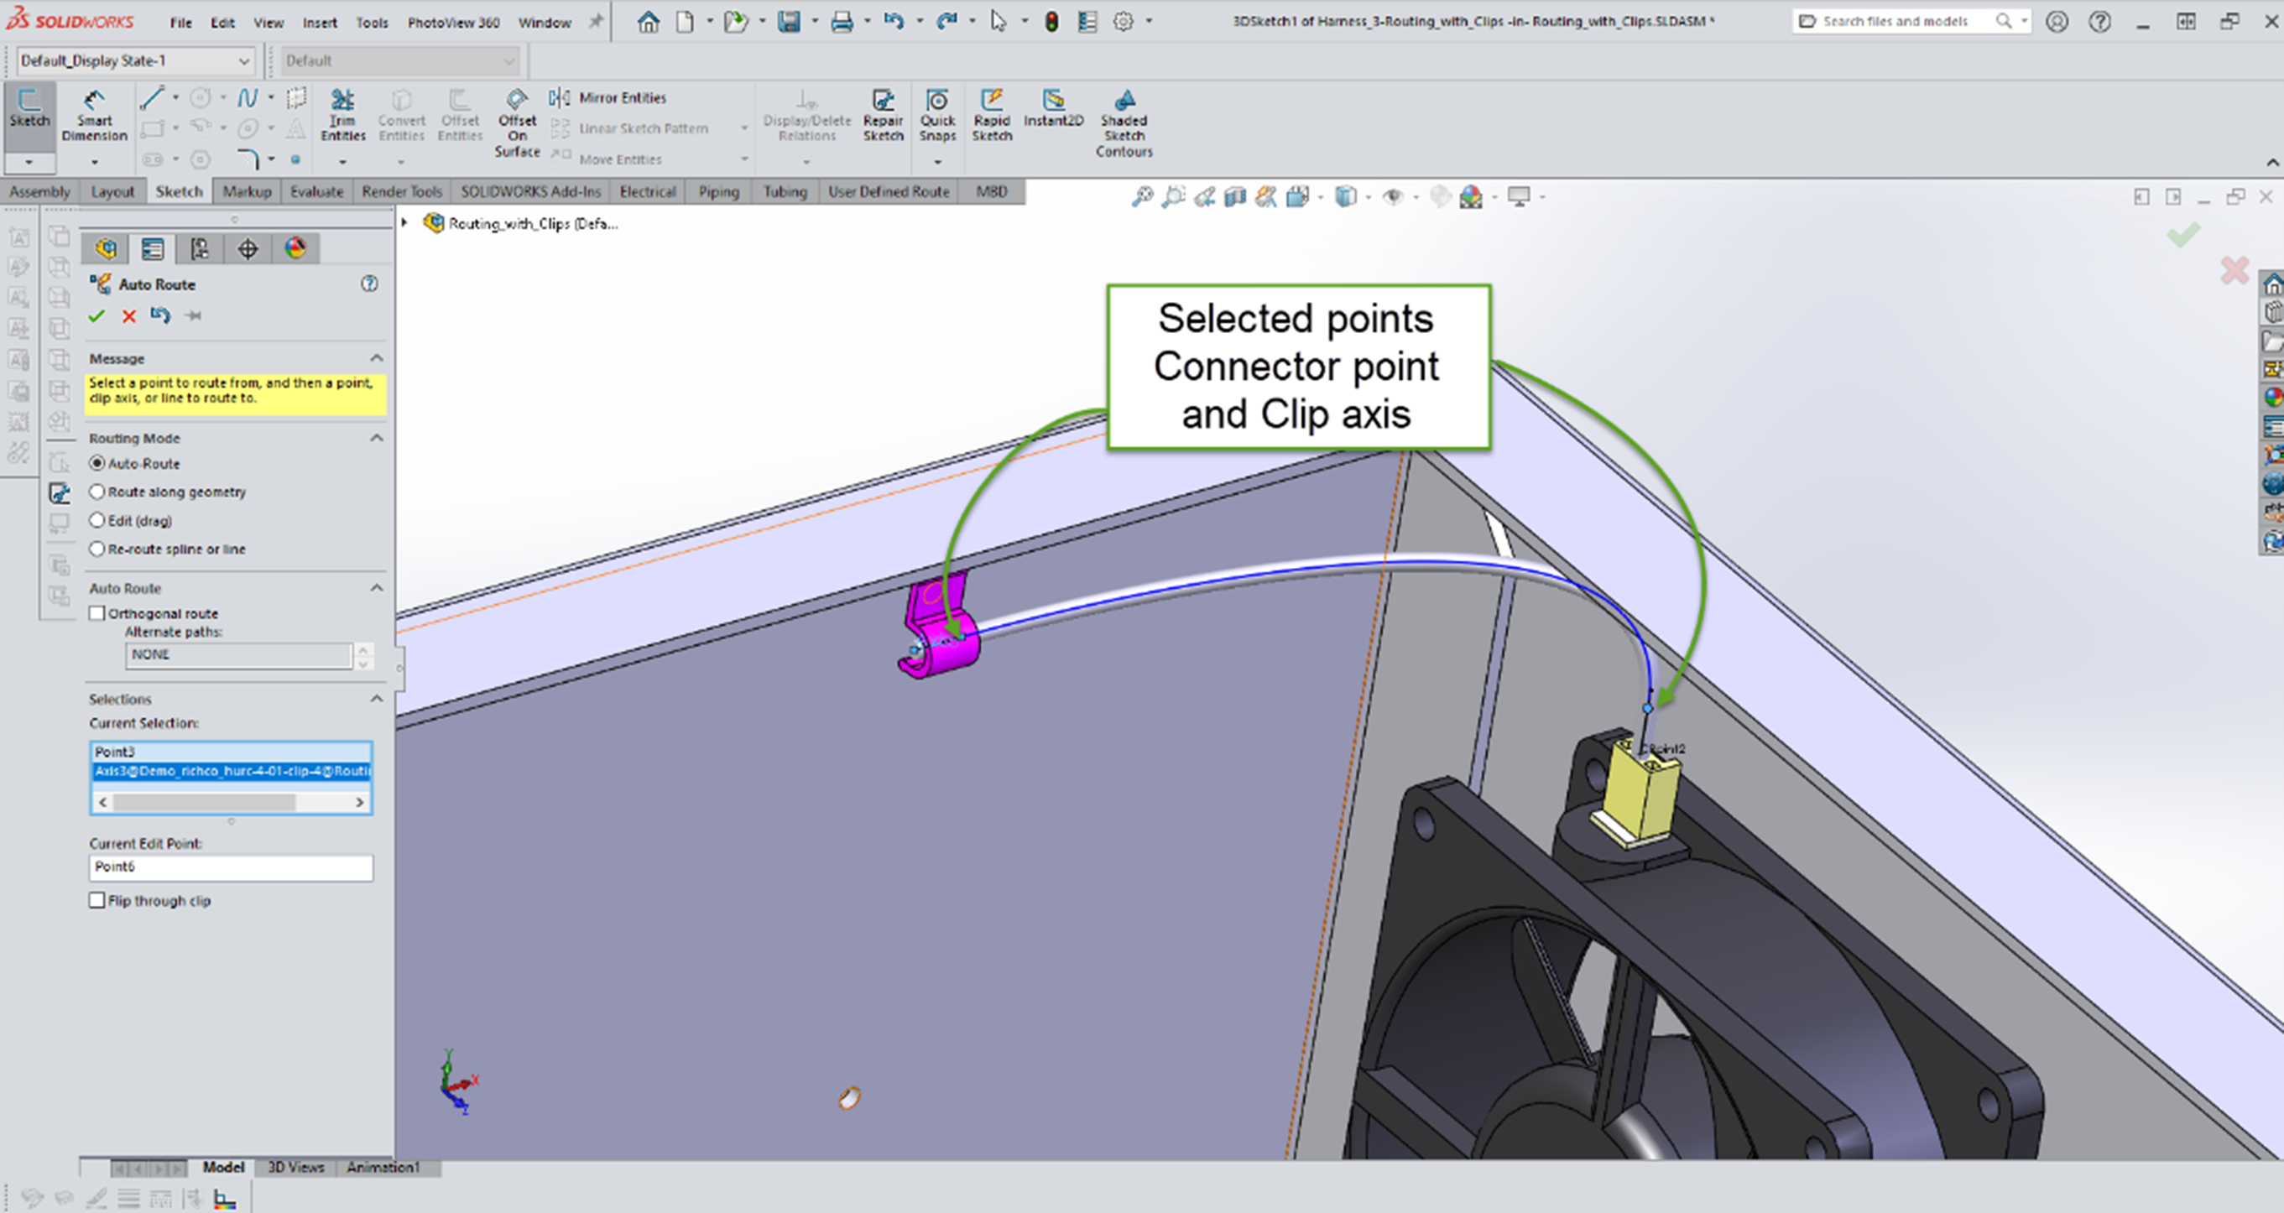Image resolution: width=2284 pixels, height=1213 pixels.
Task: Switch to the Piping tab
Action: click(x=718, y=191)
